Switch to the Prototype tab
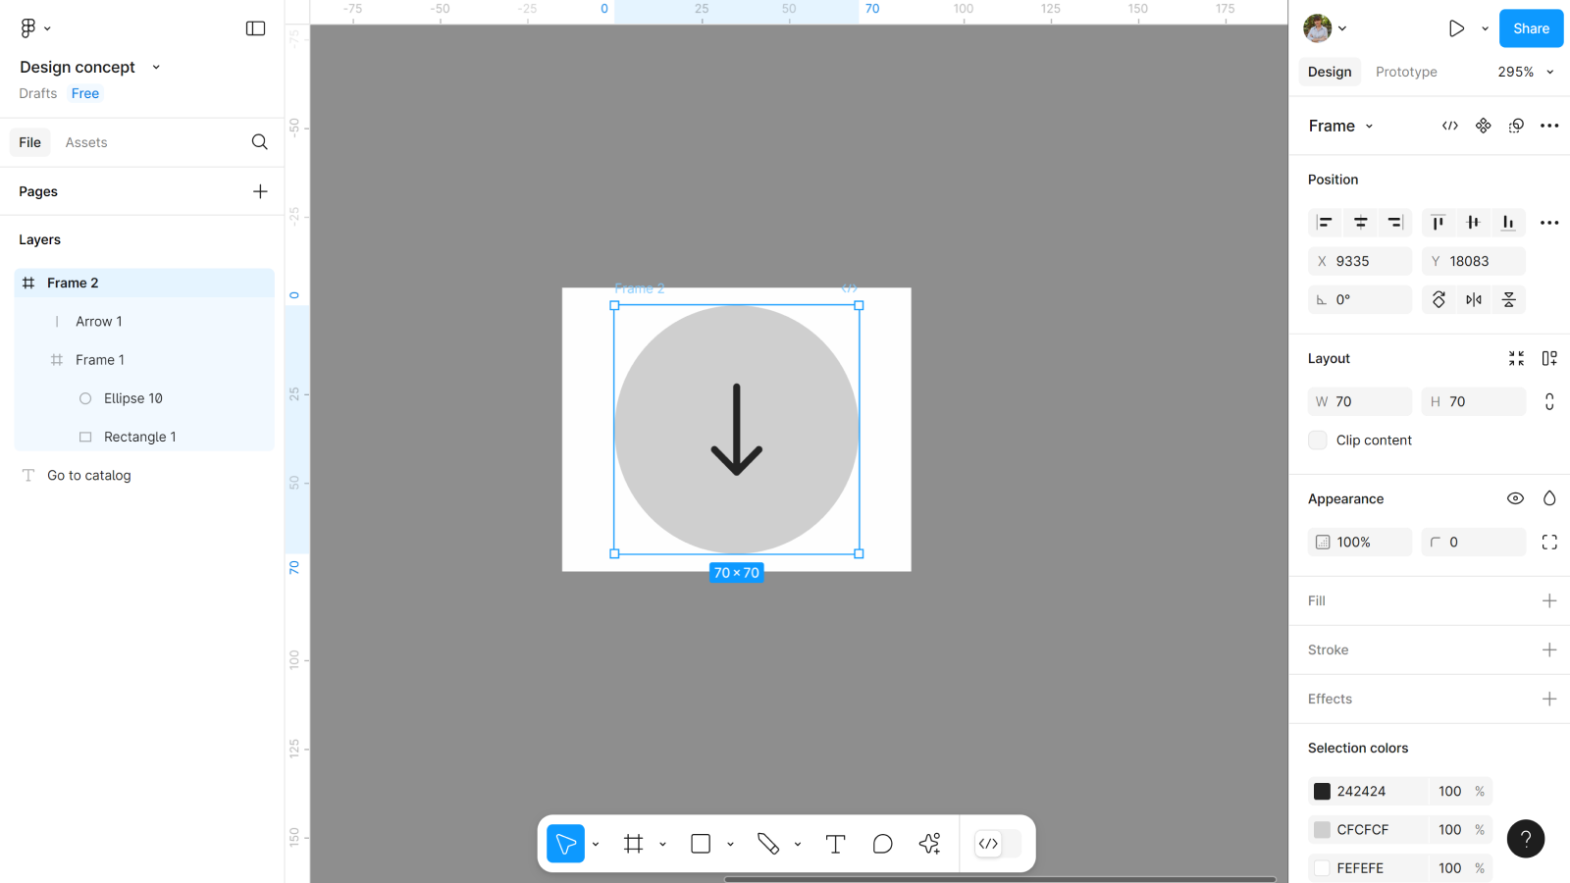The height and width of the screenshot is (883, 1570). click(1405, 72)
